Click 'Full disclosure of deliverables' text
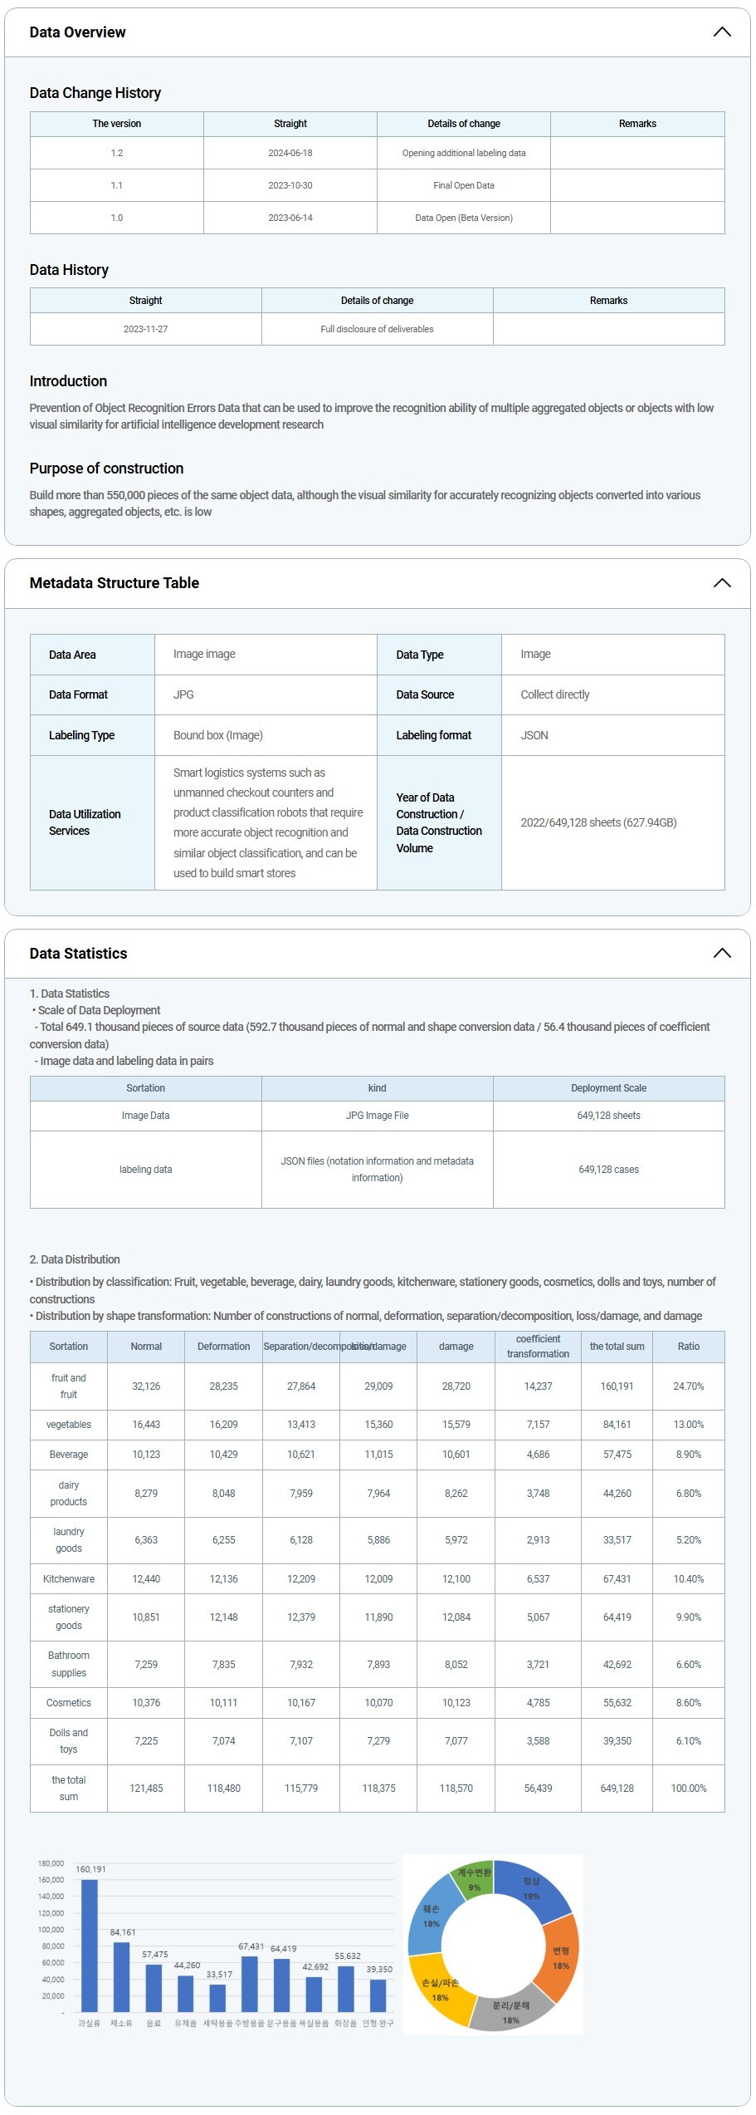 point(377,329)
